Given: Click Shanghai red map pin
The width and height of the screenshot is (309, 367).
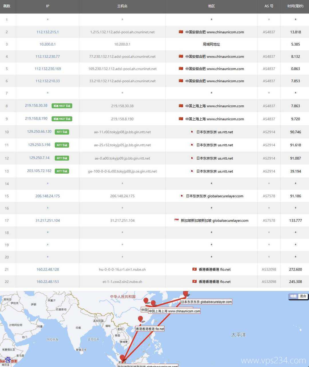Looking at the screenshot, I should pos(153,303).
